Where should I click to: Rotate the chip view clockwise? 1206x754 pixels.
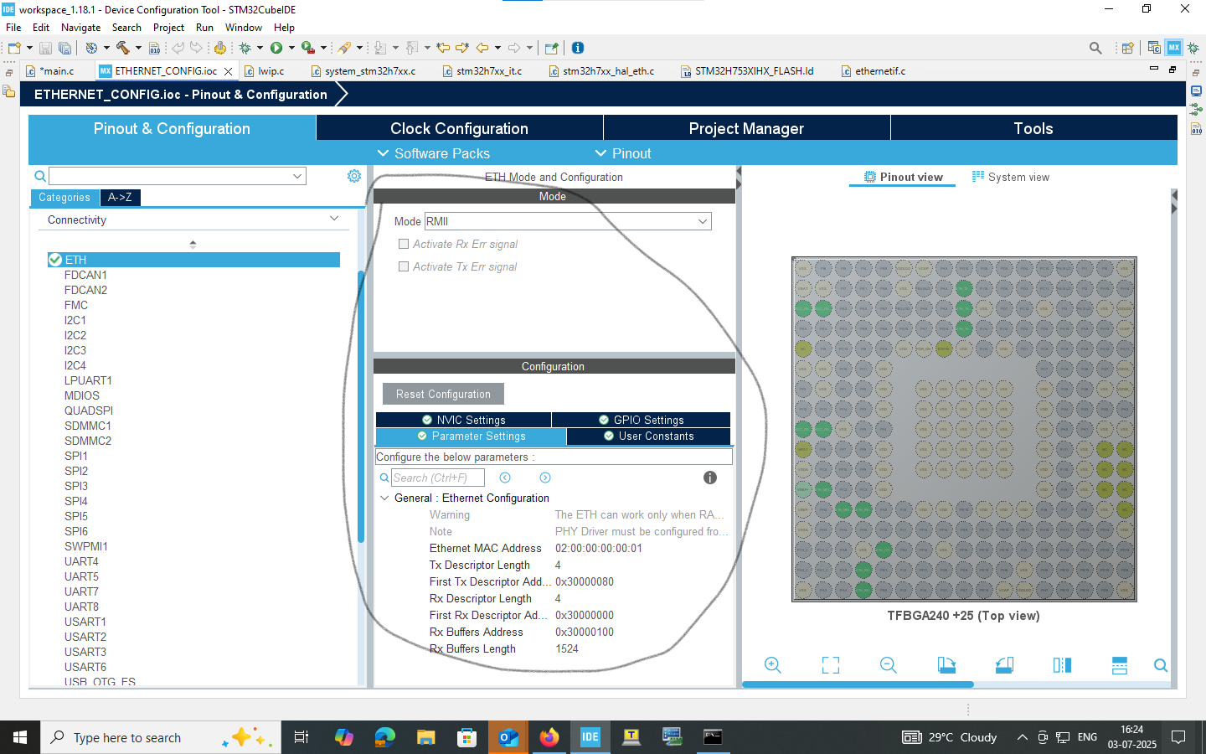click(946, 664)
